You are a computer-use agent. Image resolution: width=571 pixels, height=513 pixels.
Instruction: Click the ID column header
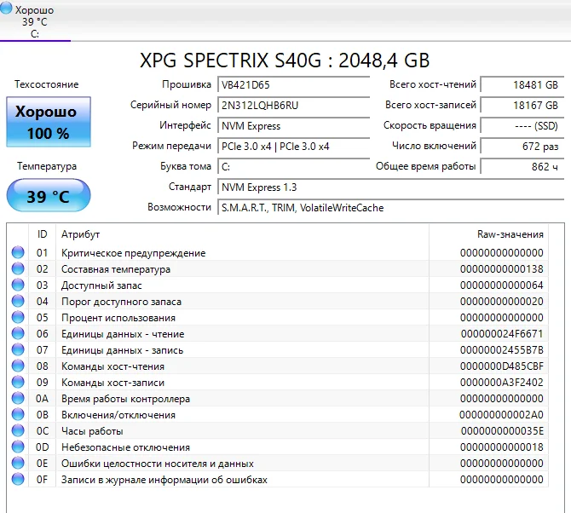(x=43, y=234)
